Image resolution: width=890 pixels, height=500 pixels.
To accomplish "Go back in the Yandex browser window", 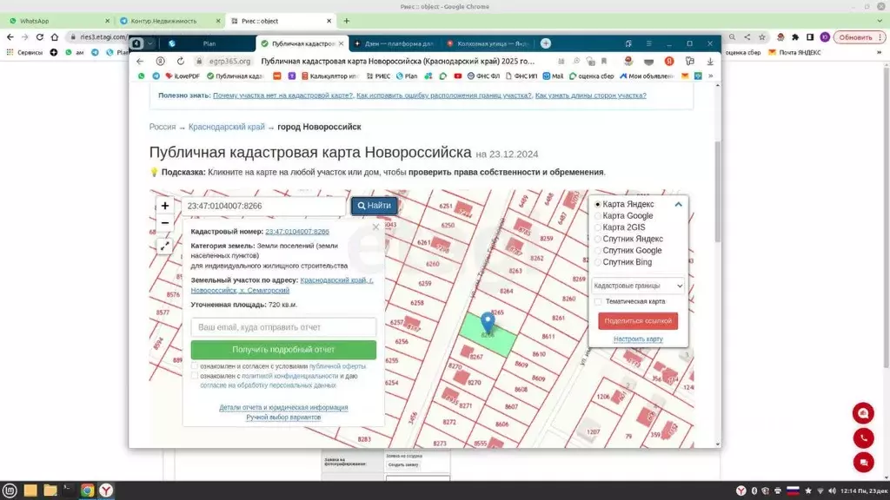I will click(x=140, y=62).
